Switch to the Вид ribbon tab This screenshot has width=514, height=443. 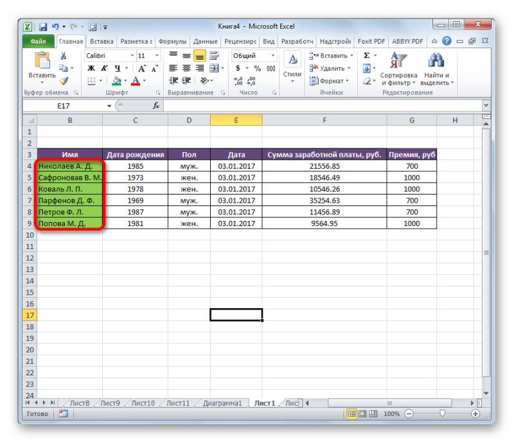tap(269, 41)
